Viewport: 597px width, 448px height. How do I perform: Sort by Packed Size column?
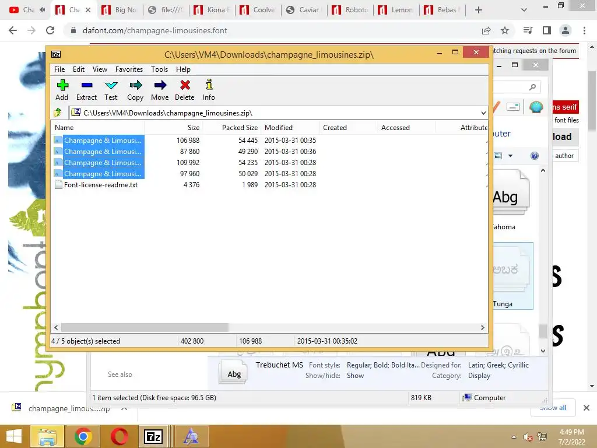(x=231, y=128)
